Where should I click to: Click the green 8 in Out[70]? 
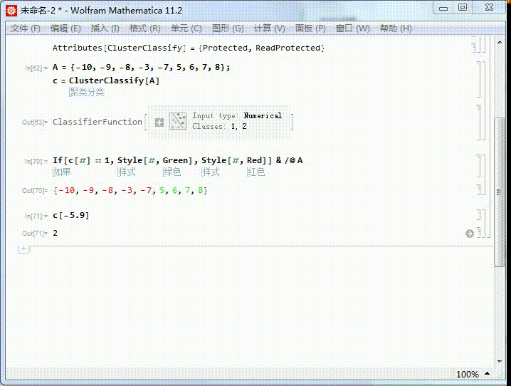(x=200, y=190)
